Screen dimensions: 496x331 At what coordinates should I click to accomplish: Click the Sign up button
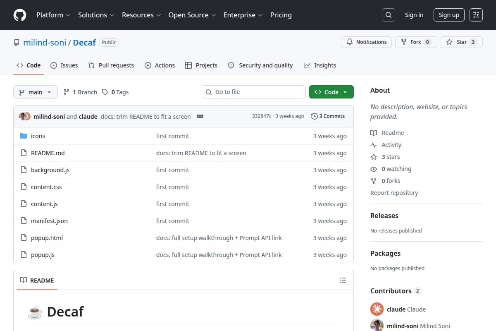[x=449, y=15]
